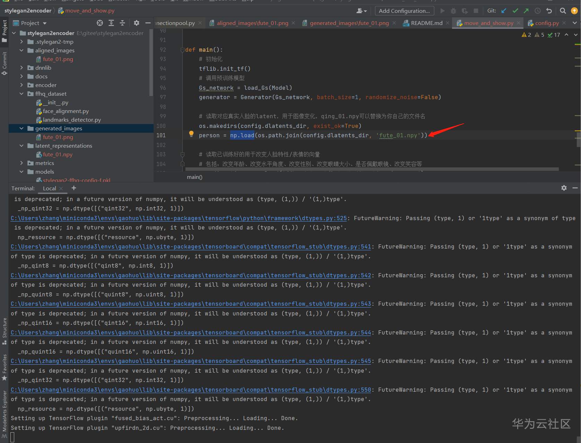Screen dimensions: 581x443
Task: Open Project panel gear options
Action: click(137, 23)
